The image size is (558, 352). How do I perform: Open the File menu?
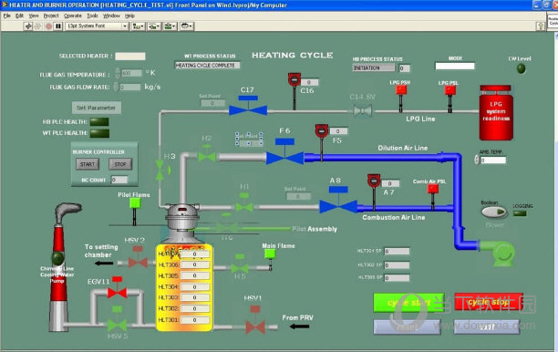pos(6,16)
